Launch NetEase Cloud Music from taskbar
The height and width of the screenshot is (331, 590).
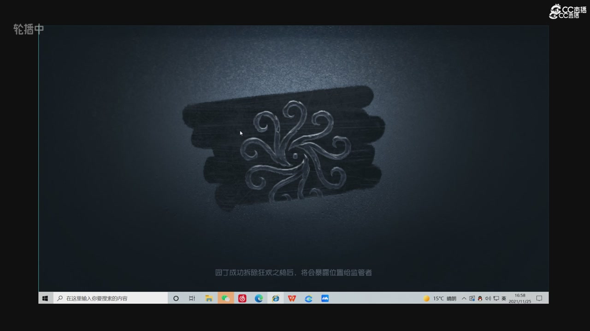tap(242, 298)
